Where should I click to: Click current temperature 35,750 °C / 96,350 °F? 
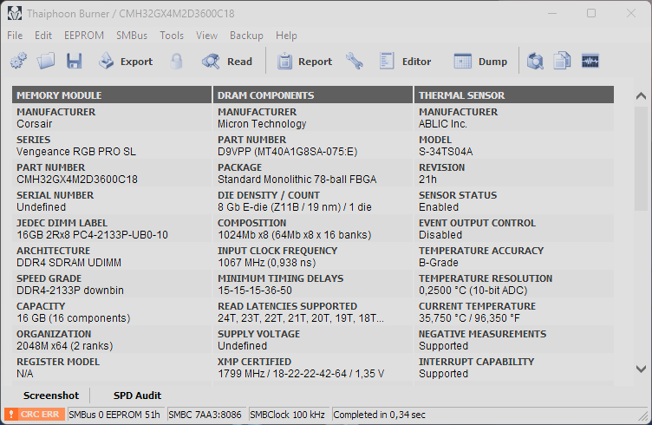468,318
